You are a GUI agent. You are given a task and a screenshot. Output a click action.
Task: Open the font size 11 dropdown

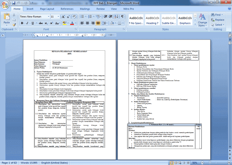pyautogui.click(x=58, y=16)
